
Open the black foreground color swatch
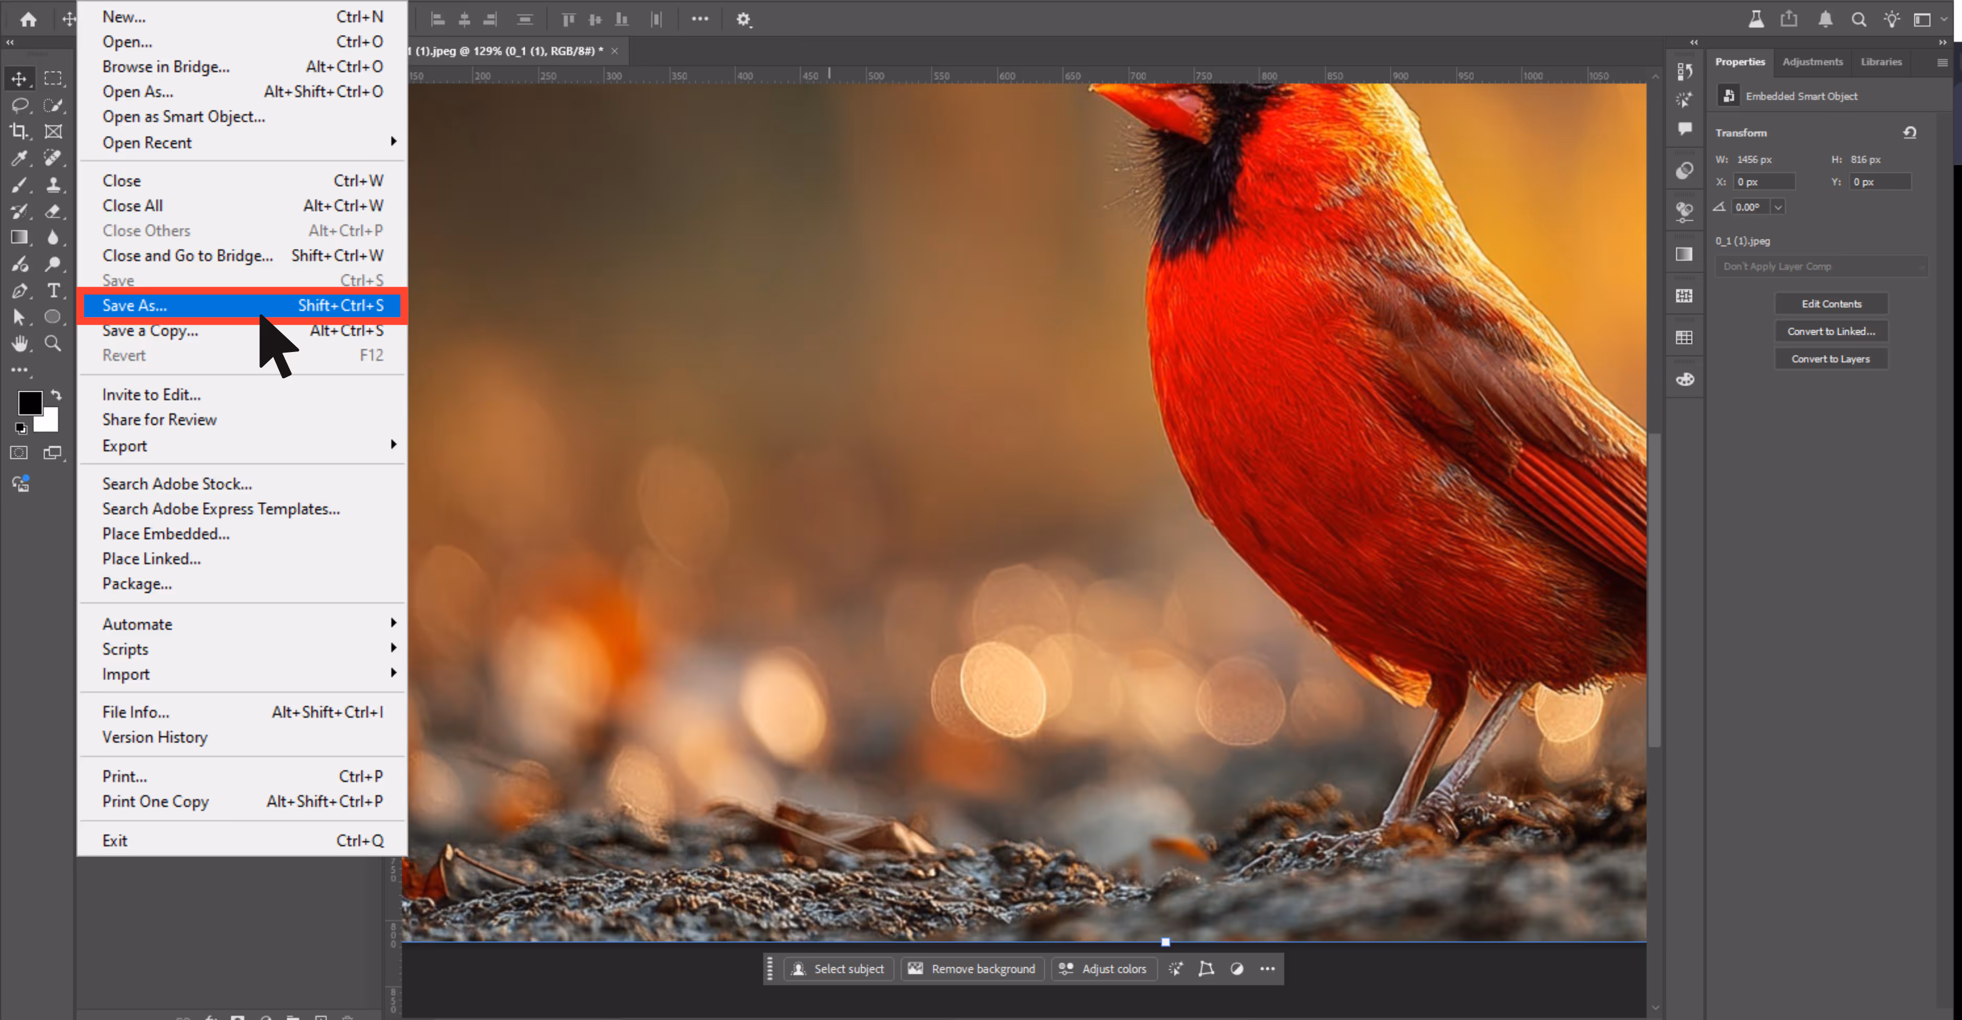click(x=30, y=403)
